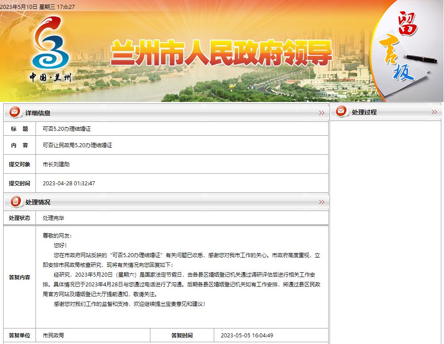The height and width of the screenshot is (344, 444).
Task: Expand the 处理过程 panel via its double-arrow
Action: pyautogui.click(x=433, y=113)
